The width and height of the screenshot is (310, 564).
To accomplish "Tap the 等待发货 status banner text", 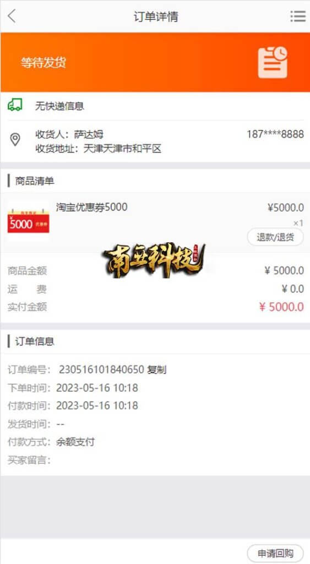I will click(43, 63).
